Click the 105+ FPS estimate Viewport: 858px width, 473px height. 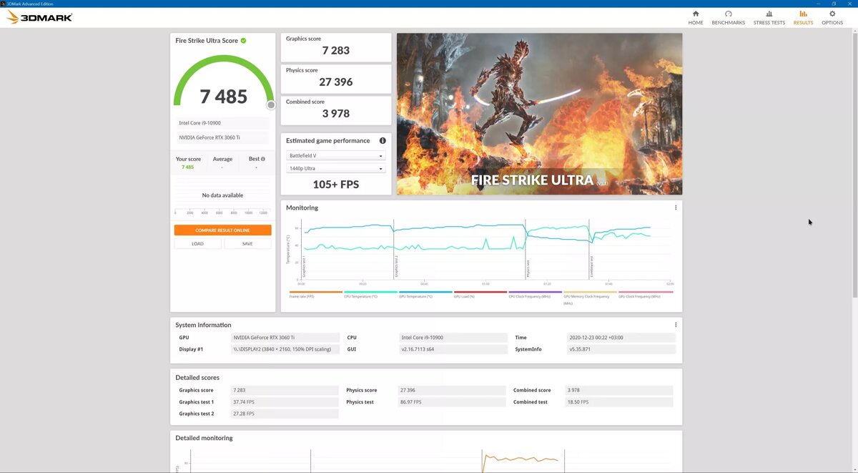336,185
